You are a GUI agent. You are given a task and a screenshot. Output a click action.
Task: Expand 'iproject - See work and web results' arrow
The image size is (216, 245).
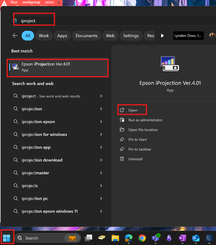click(101, 96)
